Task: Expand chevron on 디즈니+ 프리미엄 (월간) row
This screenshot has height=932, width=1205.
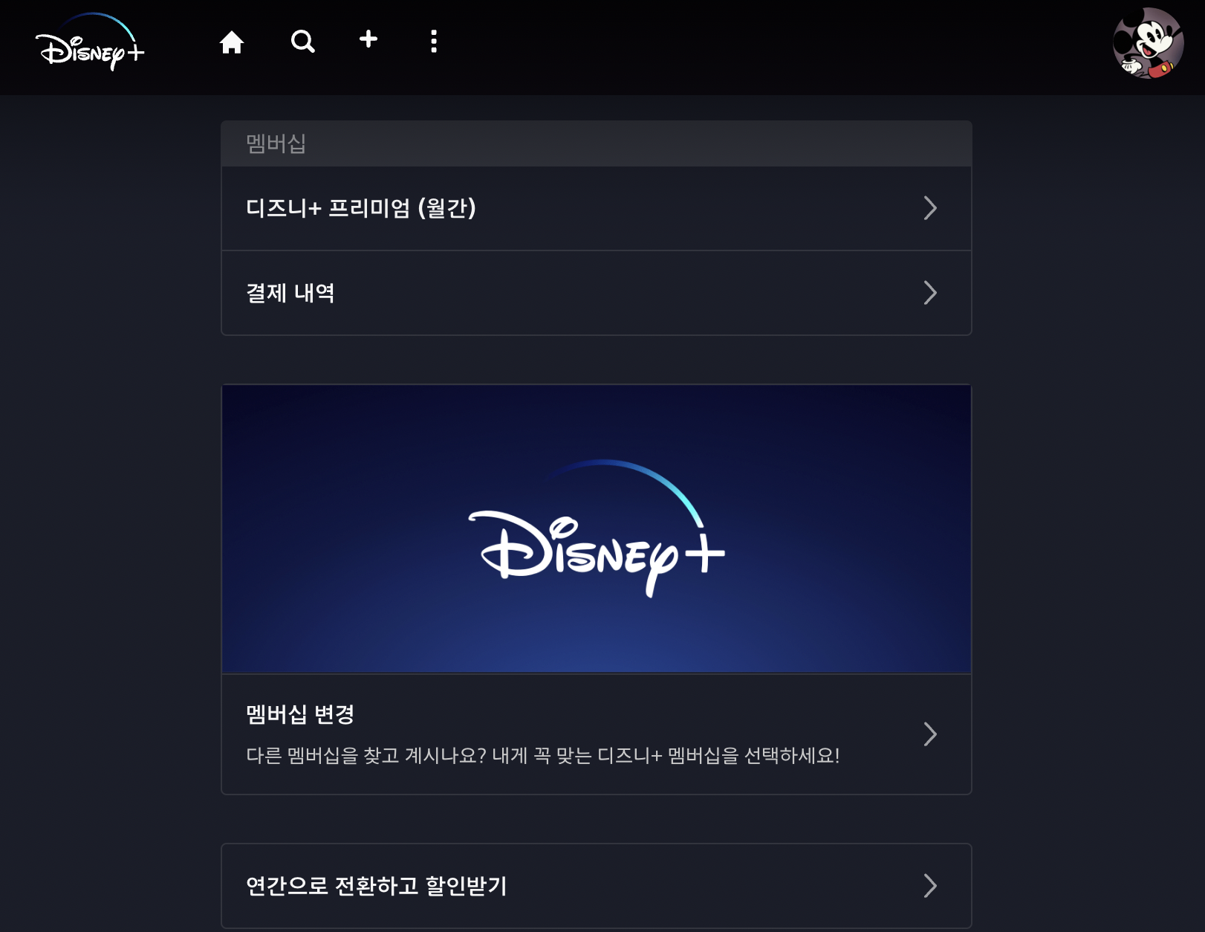Action: pyautogui.click(x=930, y=208)
